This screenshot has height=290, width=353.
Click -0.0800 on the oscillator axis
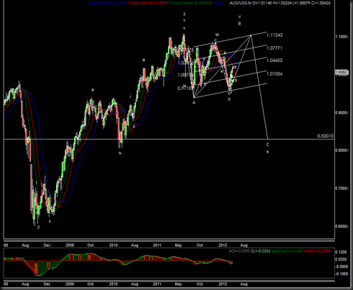[341, 266]
